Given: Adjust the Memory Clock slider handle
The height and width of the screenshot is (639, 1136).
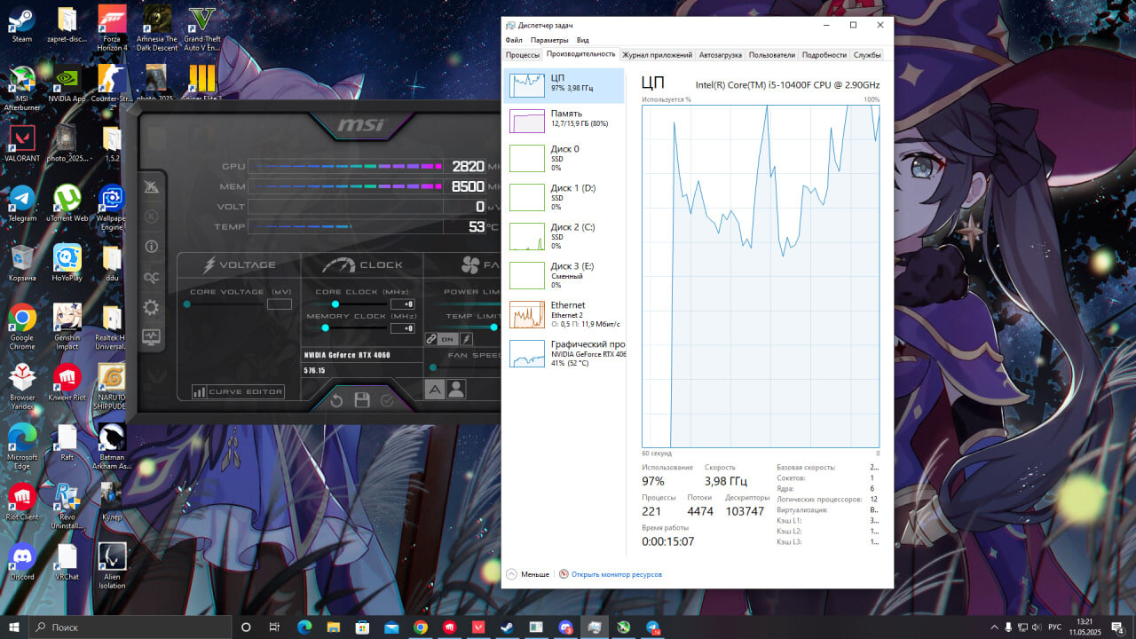Looking at the screenshot, I should pos(325,328).
